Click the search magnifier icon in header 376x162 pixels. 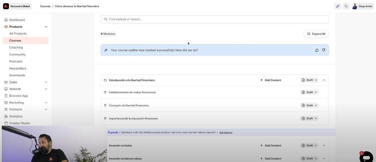tap(346, 6)
